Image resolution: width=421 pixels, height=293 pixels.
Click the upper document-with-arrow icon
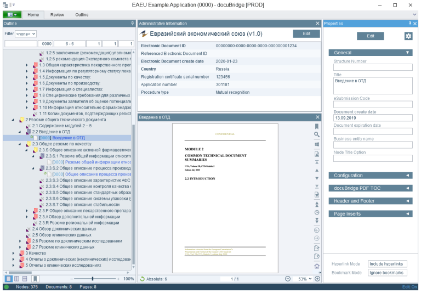[316, 248]
